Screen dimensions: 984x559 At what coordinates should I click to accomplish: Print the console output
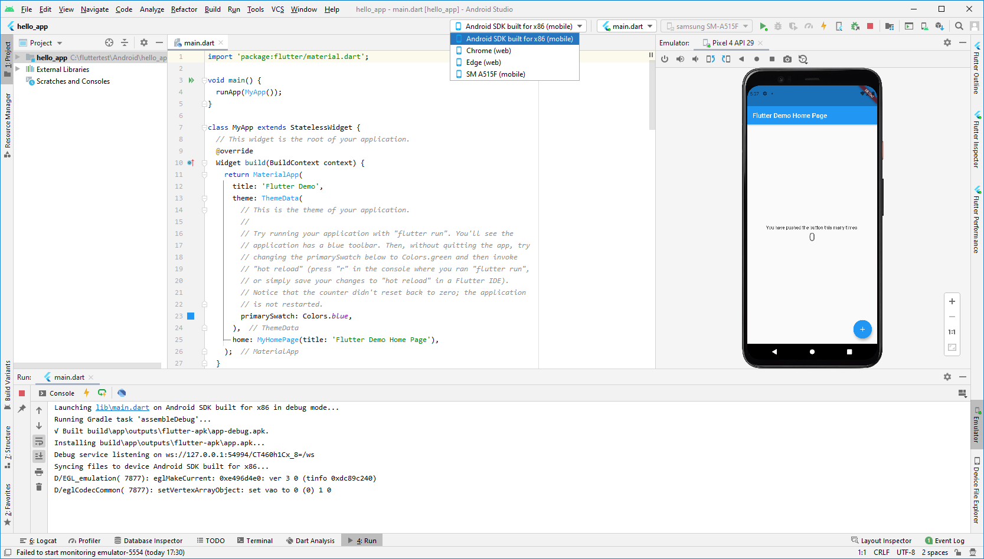pos(39,472)
